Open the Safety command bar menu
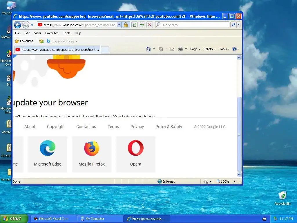Screen dimensions: 297x223 (209, 49)
